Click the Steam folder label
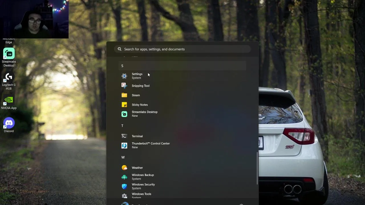The image size is (365, 205). pyautogui.click(x=136, y=95)
